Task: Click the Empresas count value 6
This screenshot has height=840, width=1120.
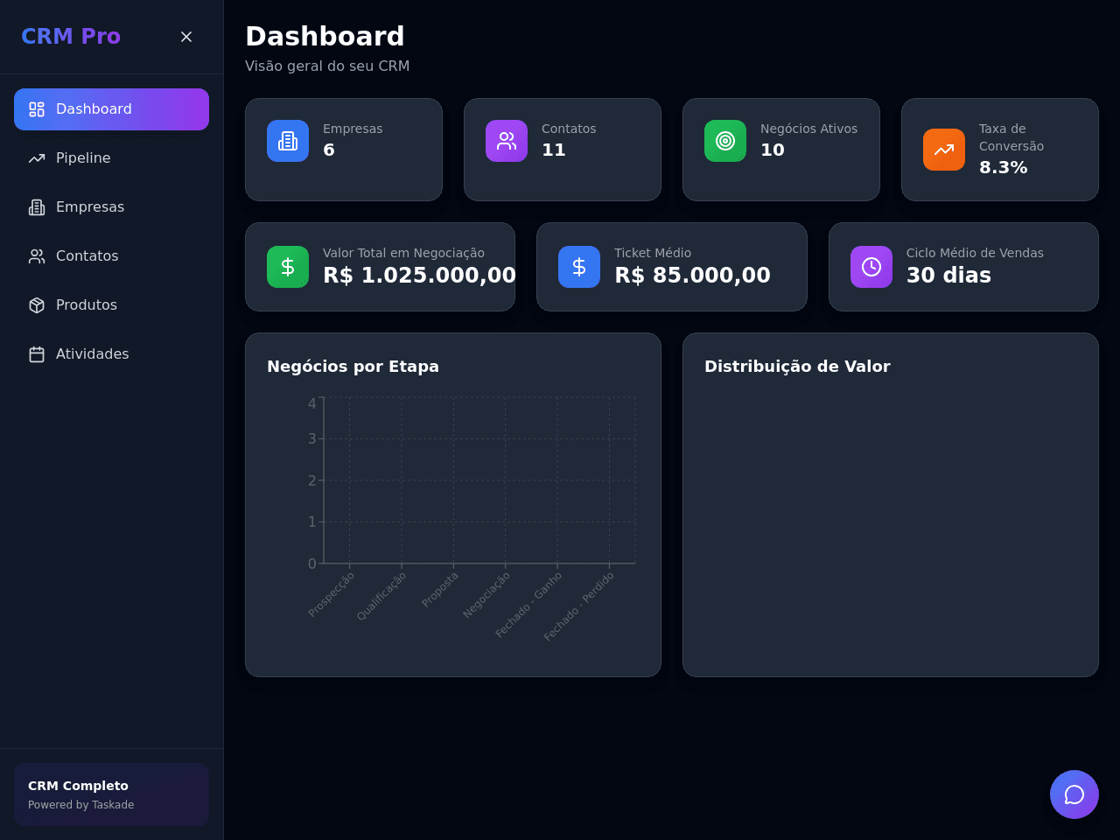Action: pyautogui.click(x=329, y=150)
